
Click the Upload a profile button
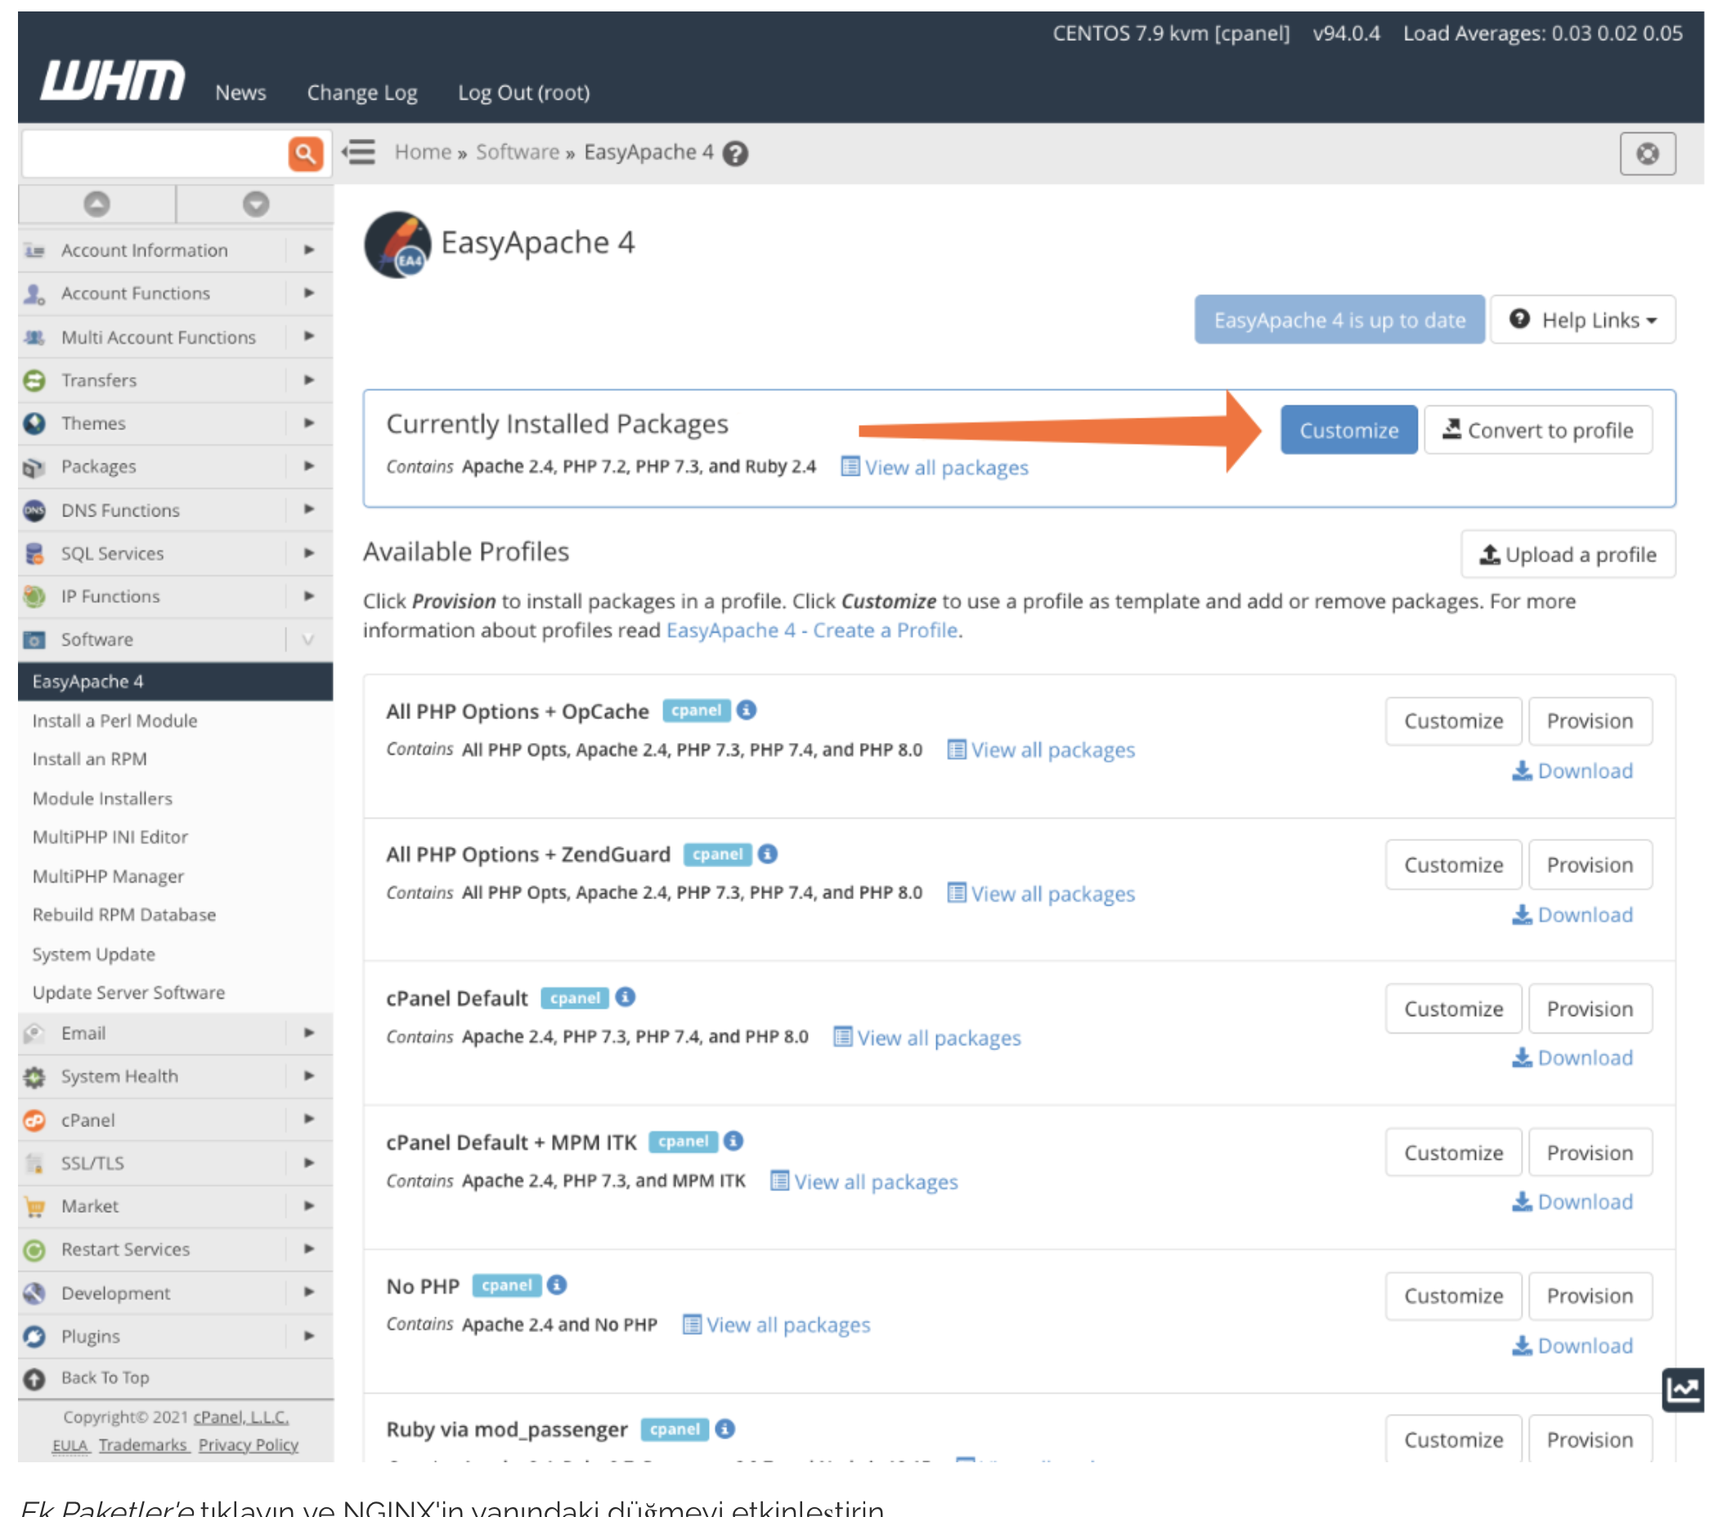[x=1568, y=554]
